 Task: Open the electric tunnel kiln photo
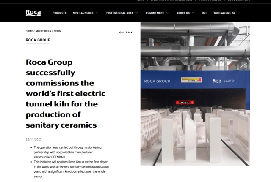coord(195,94)
